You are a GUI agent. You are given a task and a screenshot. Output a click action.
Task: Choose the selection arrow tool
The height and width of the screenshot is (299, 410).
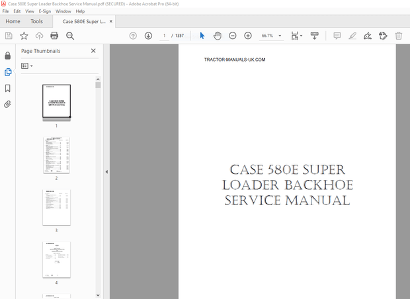tap(202, 36)
